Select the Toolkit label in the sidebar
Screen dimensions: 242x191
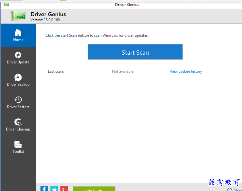pyautogui.click(x=18, y=152)
